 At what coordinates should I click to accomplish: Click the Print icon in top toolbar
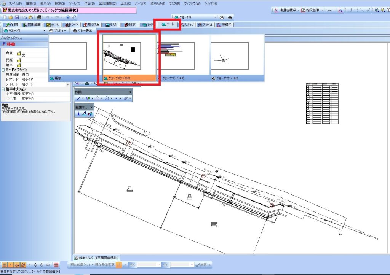[x=39, y=17]
